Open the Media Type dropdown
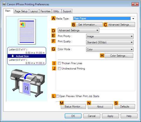 coord(104,18)
